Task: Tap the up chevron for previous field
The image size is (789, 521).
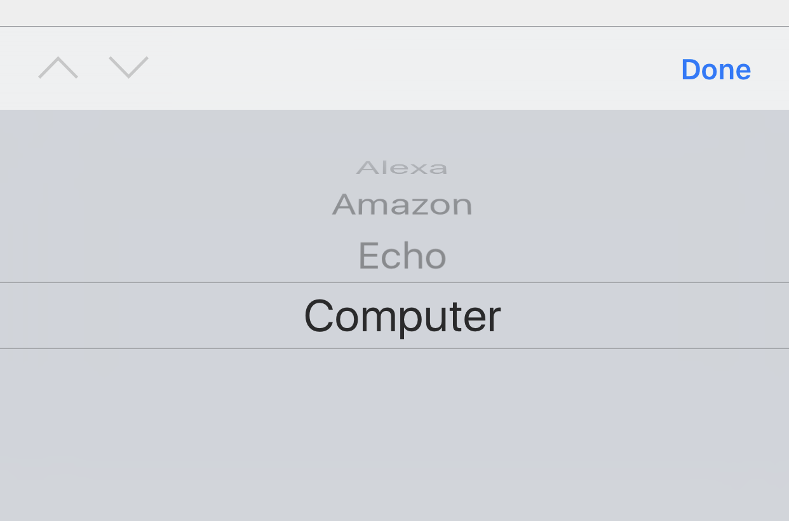Action: (x=58, y=68)
